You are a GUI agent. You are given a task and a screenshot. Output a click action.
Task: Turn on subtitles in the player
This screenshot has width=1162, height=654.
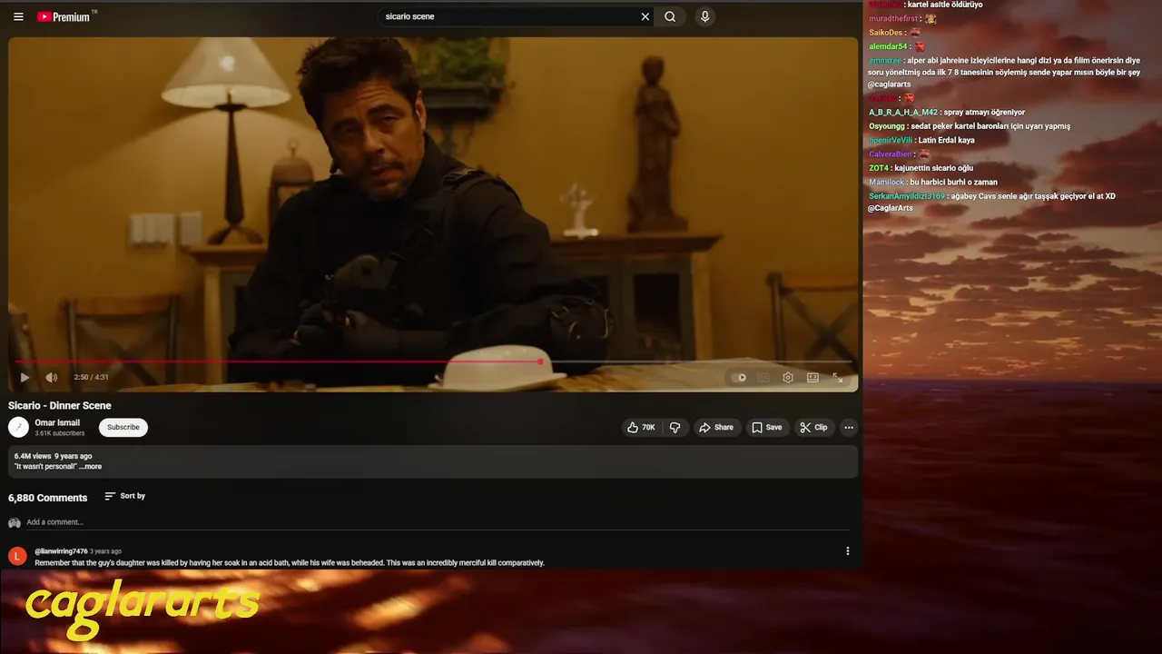(x=763, y=378)
